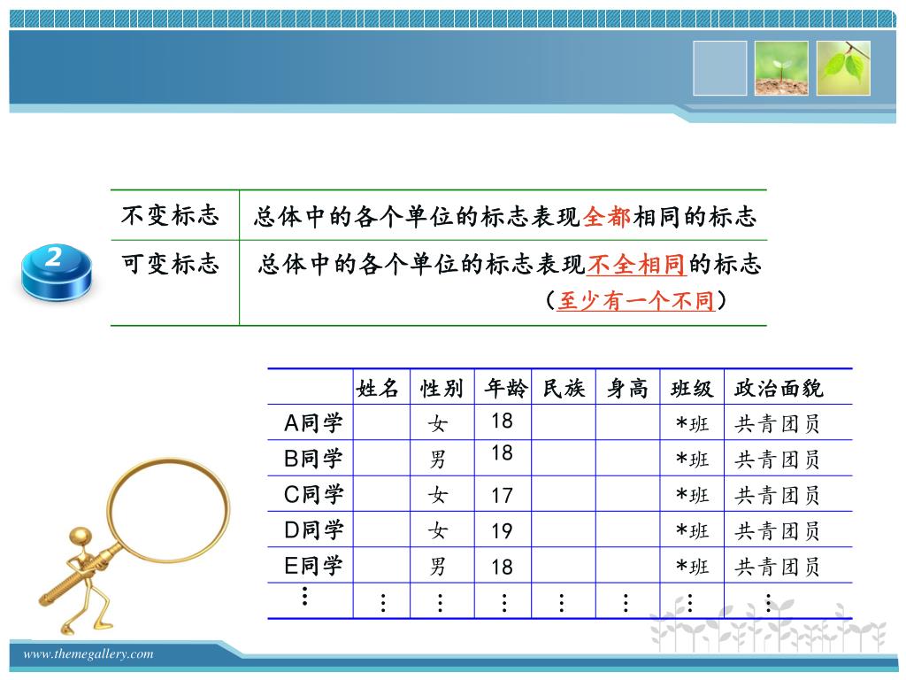Screen dimensions: 906x680
Task: Select the green leaves thumbnail
Action: tap(843, 68)
